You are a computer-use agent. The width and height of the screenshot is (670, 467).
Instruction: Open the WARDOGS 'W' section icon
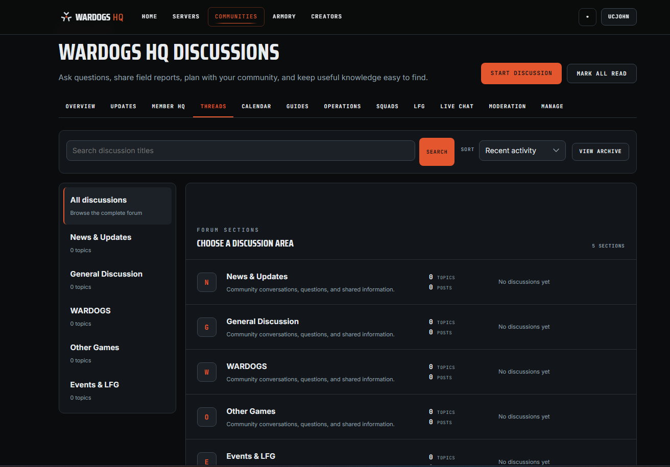(207, 372)
